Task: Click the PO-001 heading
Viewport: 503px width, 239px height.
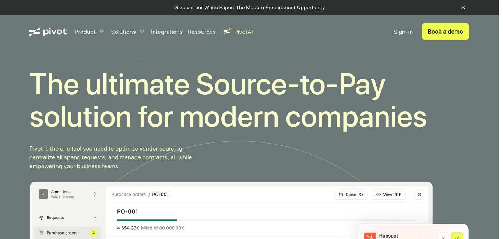Action: tap(127, 211)
